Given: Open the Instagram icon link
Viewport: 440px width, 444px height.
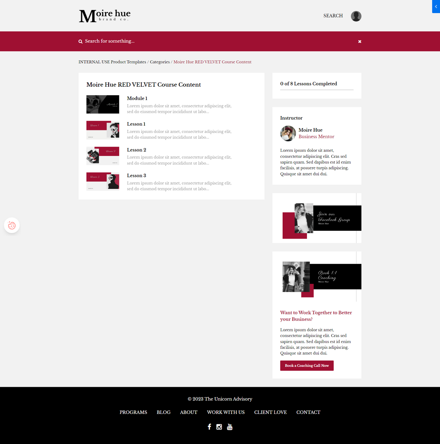Looking at the screenshot, I should coord(219,427).
